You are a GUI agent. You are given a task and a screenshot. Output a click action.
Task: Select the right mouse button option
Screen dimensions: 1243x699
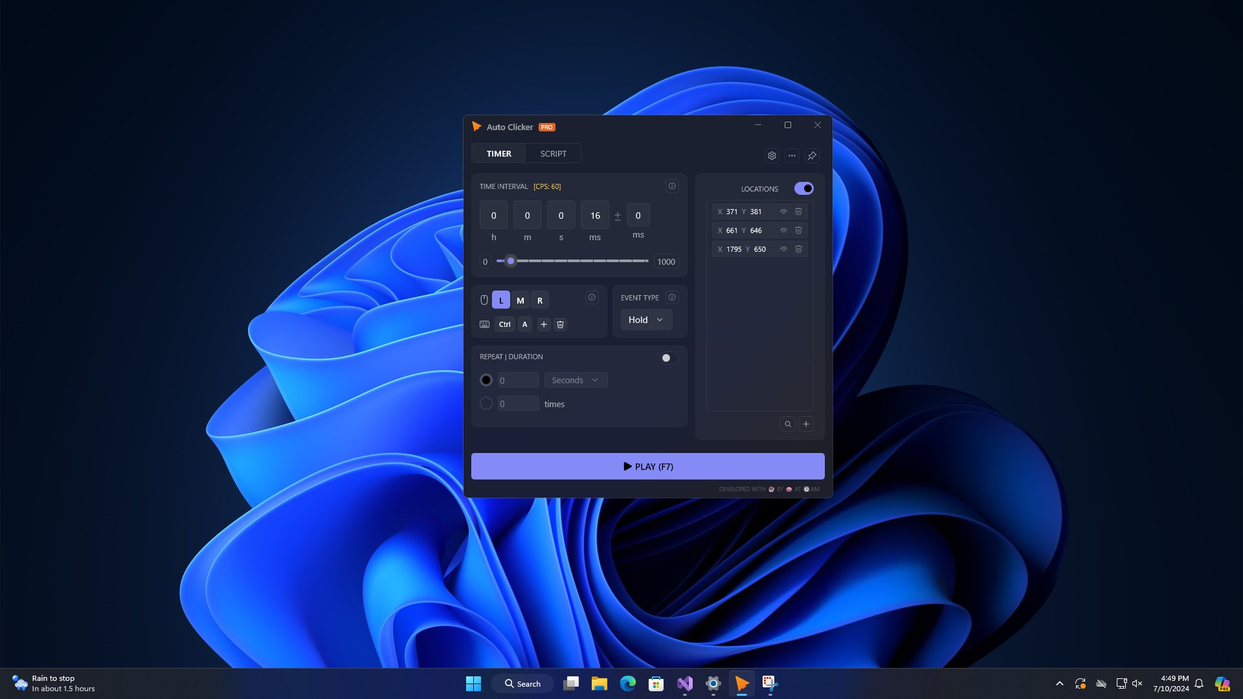(x=540, y=300)
